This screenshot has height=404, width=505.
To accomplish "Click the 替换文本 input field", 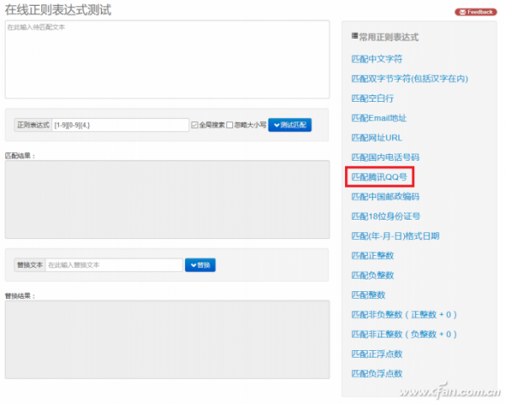I will (114, 265).
